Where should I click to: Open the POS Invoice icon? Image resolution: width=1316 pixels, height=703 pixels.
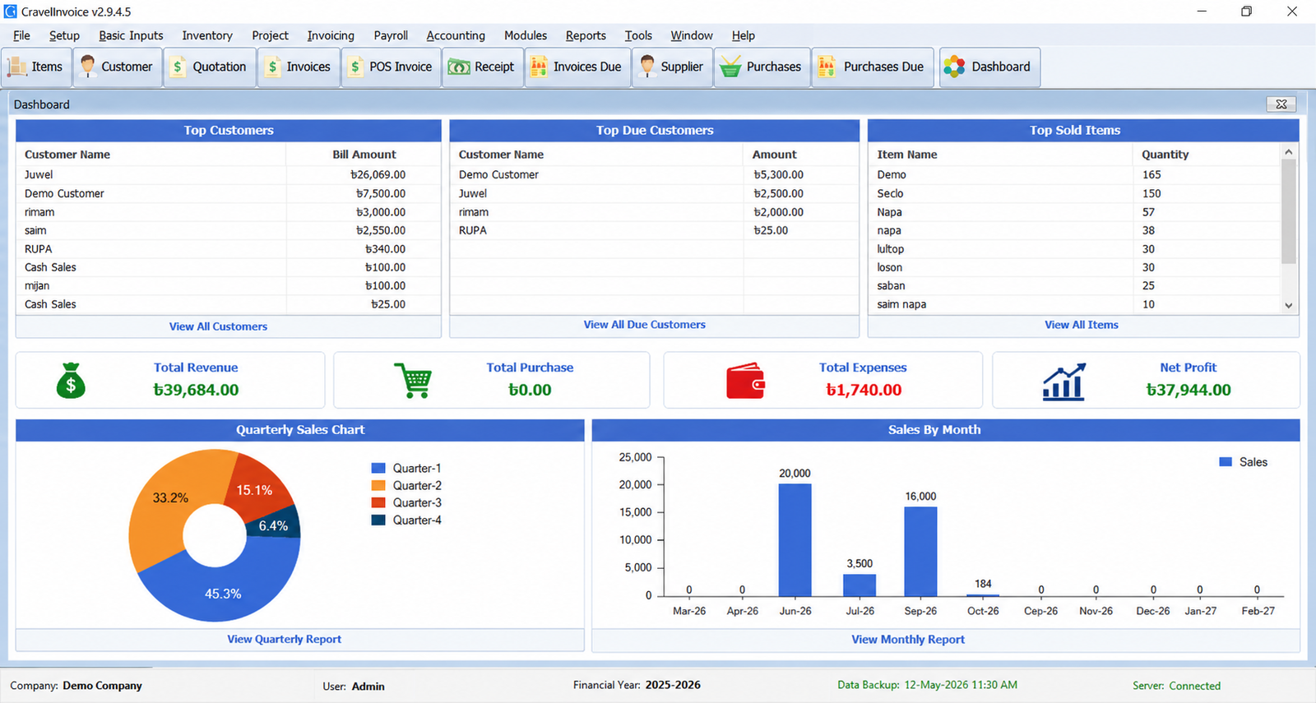click(355, 67)
